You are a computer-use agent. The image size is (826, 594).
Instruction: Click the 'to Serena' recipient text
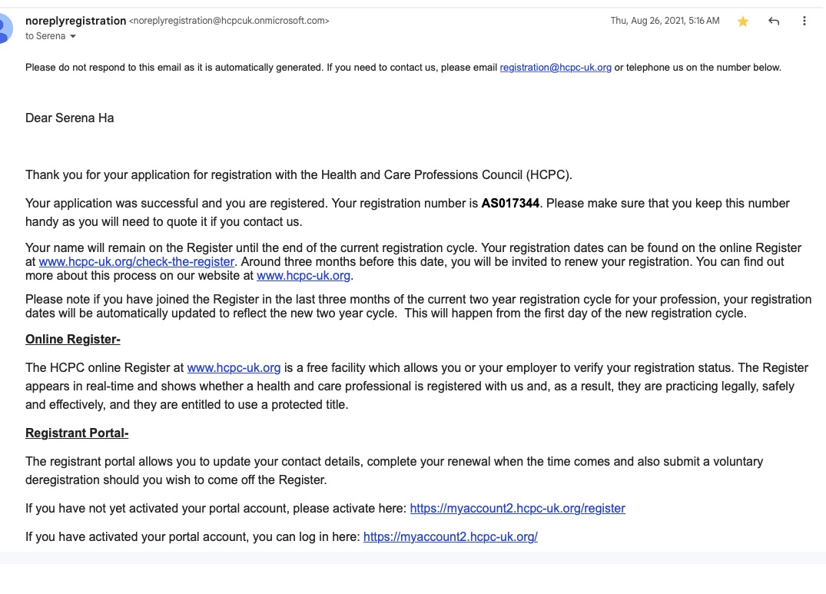click(x=45, y=36)
